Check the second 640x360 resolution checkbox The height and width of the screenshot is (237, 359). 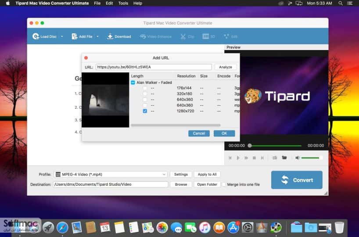click(145, 105)
